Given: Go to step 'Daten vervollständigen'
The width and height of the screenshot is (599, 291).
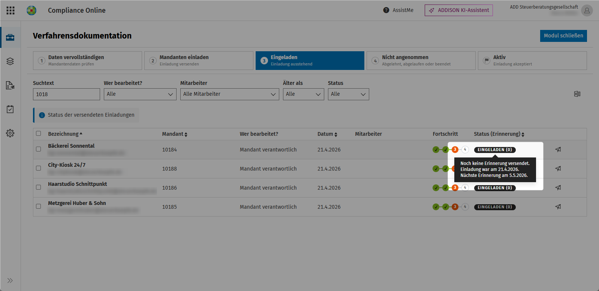Looking at the screenshot, I should click(x=87, y=61).
